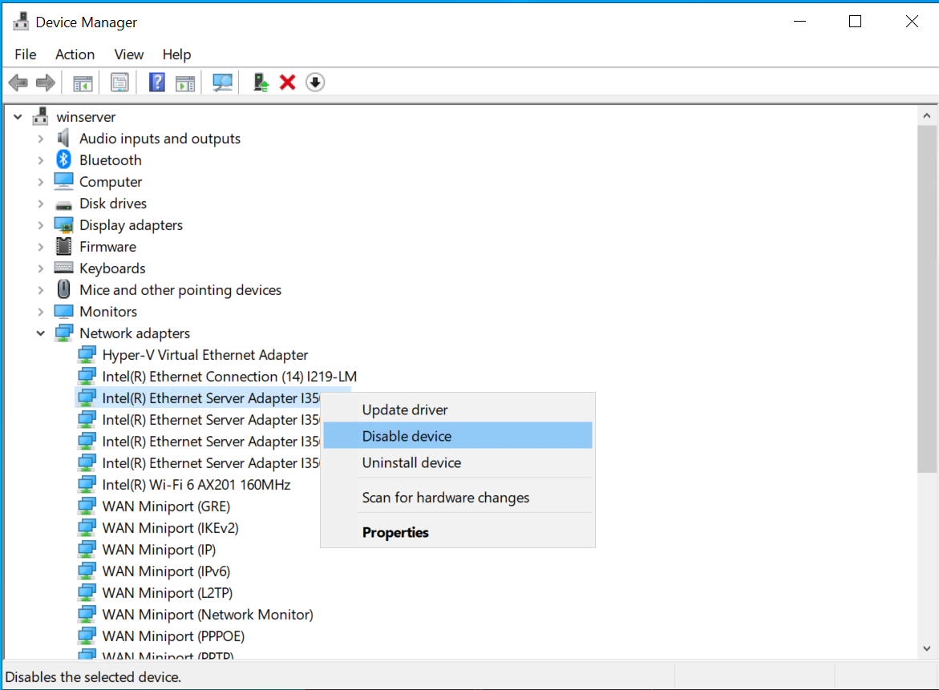Click the show/hide console tree icon
This screenshot has height=690, width=939.
click(x=83, y=83)
